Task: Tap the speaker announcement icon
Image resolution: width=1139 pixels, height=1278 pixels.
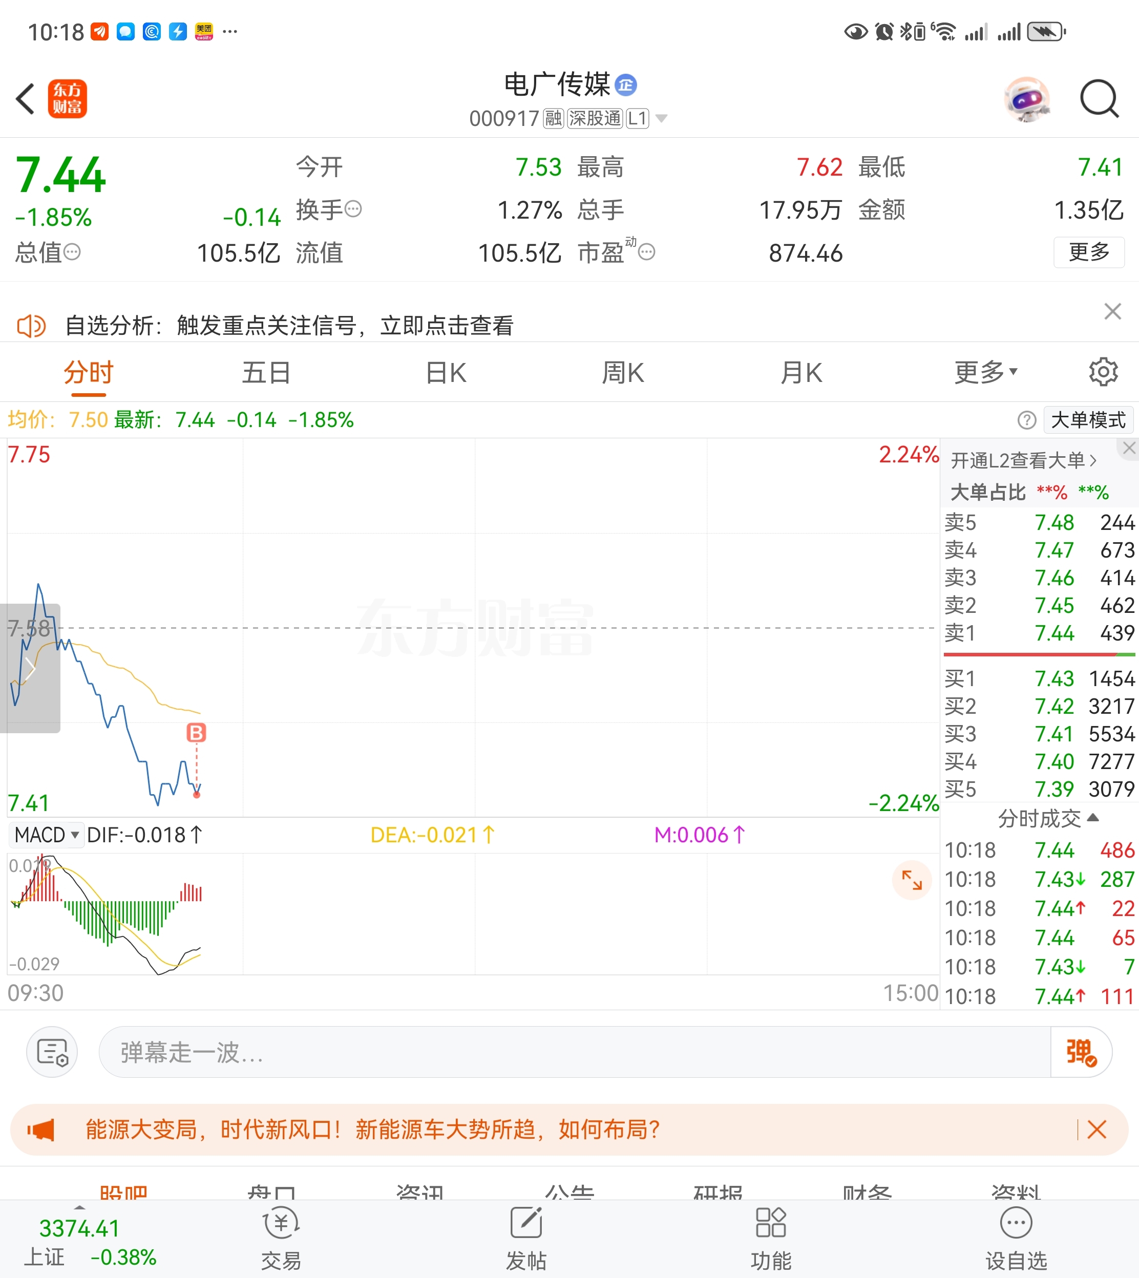Action: tap(31, 326)
